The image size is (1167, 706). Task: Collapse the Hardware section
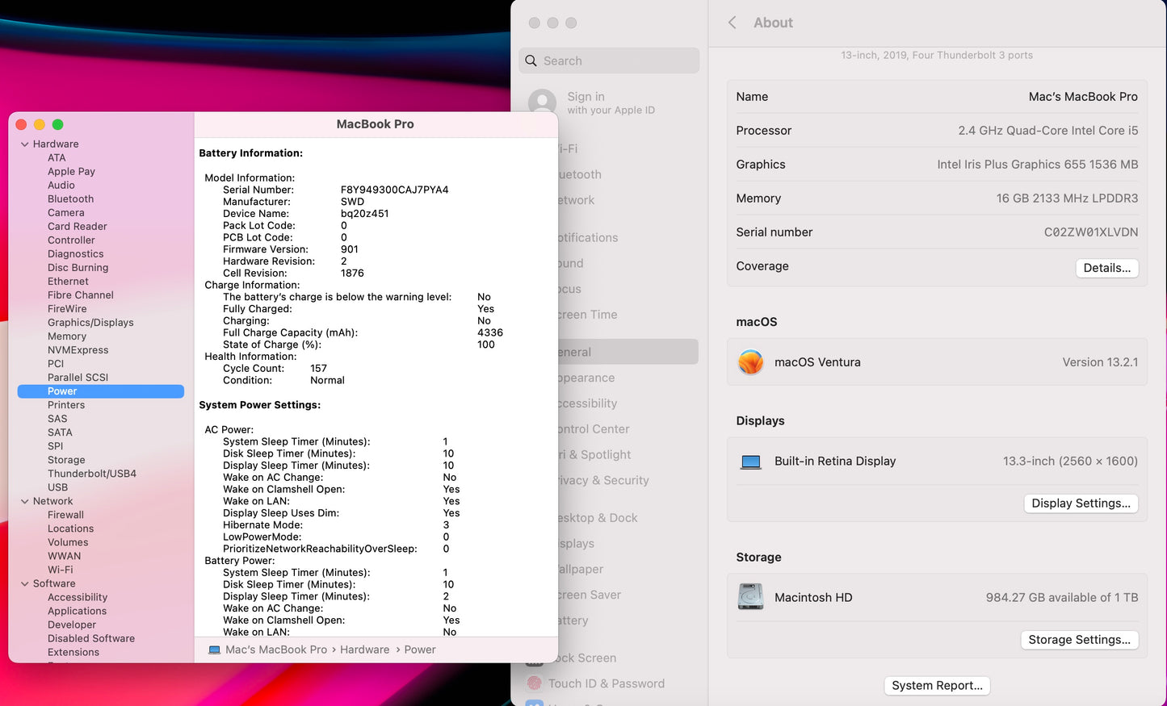[x=25, y=144]
